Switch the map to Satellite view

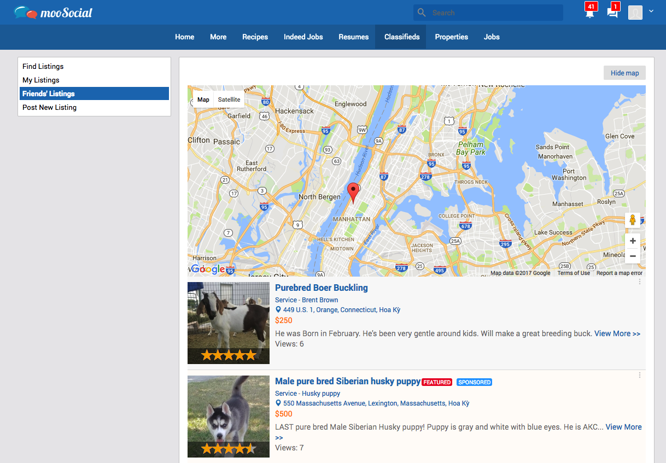click(x=229, y=99)
